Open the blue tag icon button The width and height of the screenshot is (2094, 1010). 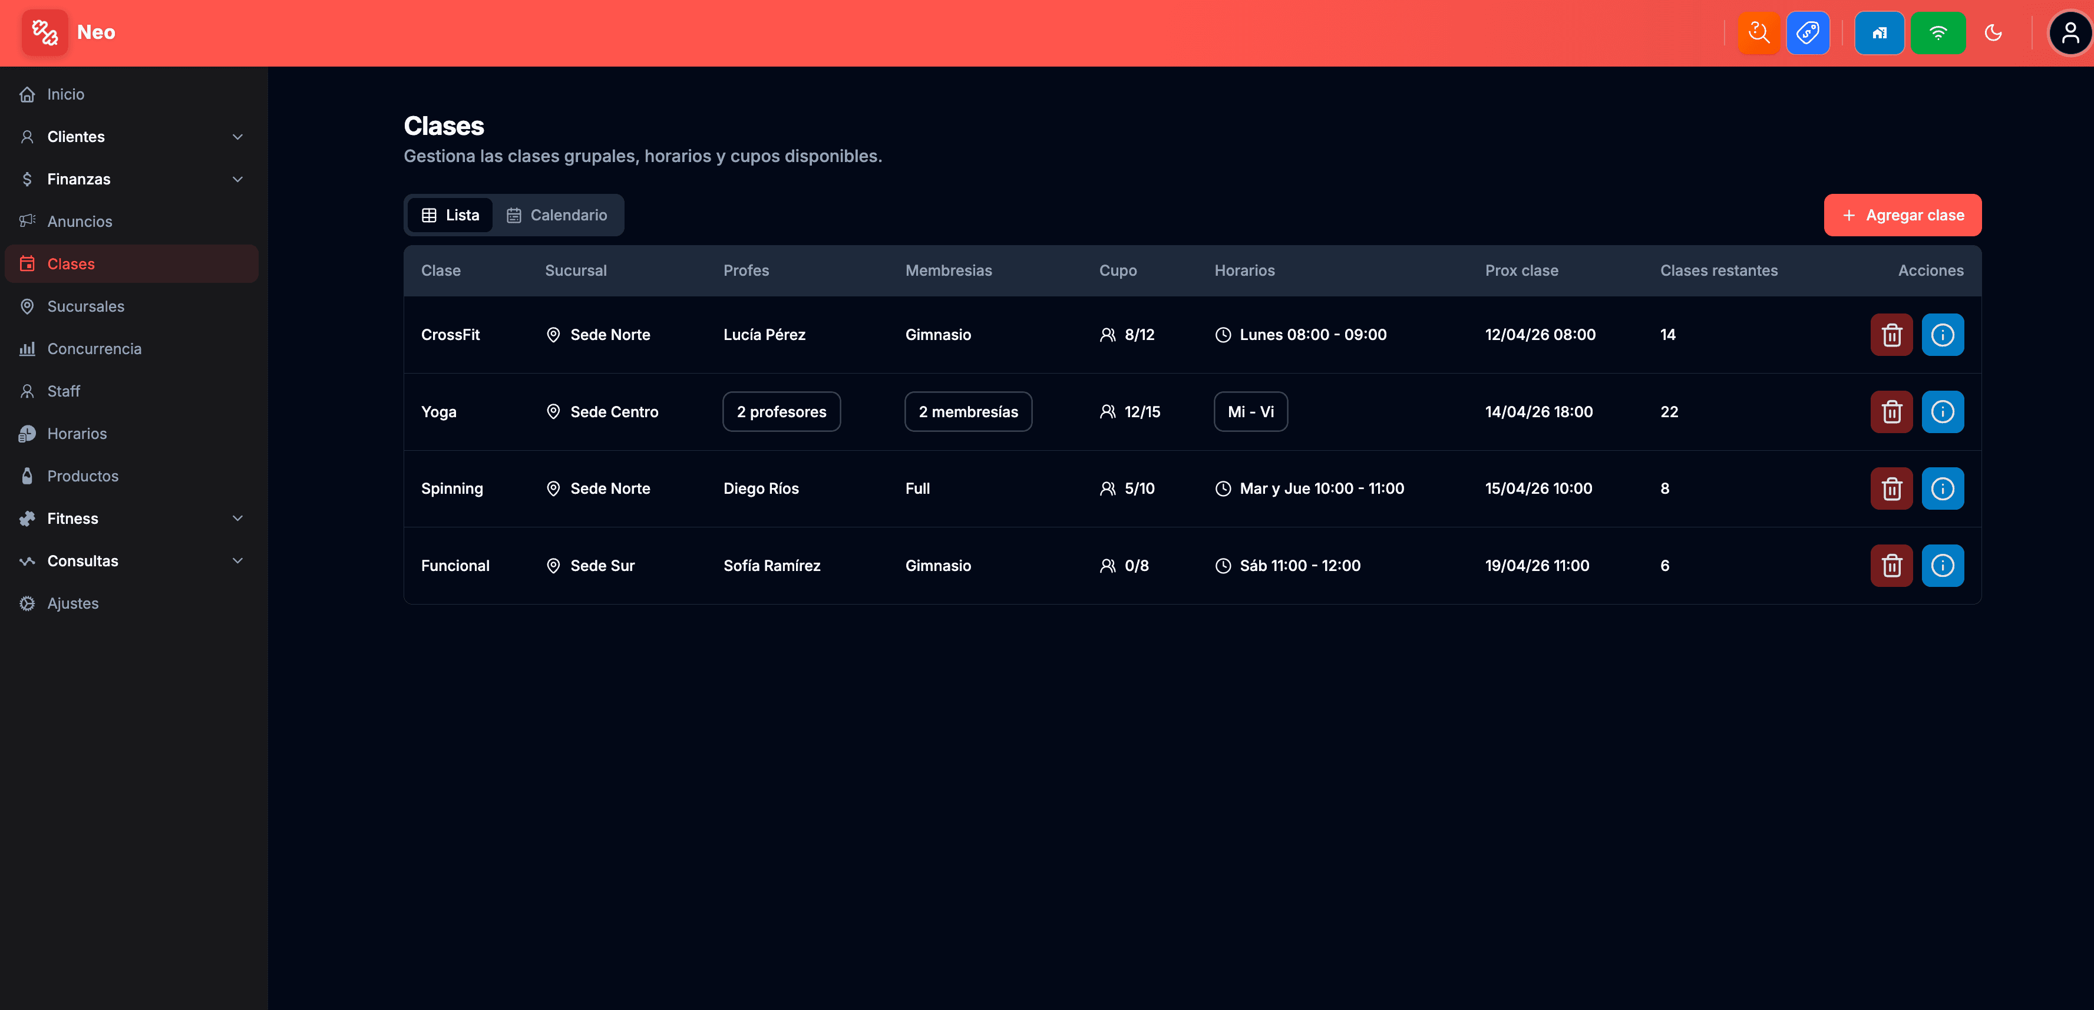(1808, 34)
